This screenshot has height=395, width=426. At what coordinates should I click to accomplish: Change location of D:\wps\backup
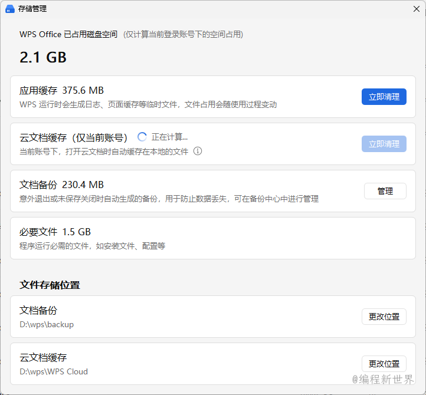pyautogui.click(x=384, y=317)
